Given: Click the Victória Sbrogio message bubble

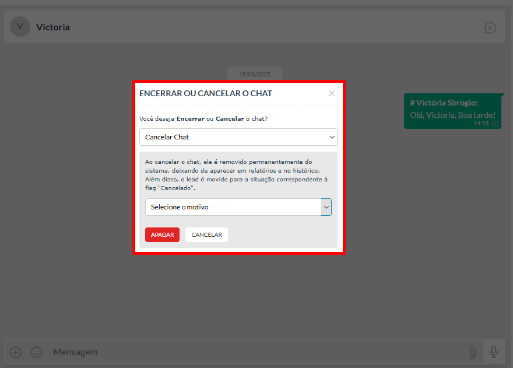Looking at the screenshot, I should tap(453, 111).
